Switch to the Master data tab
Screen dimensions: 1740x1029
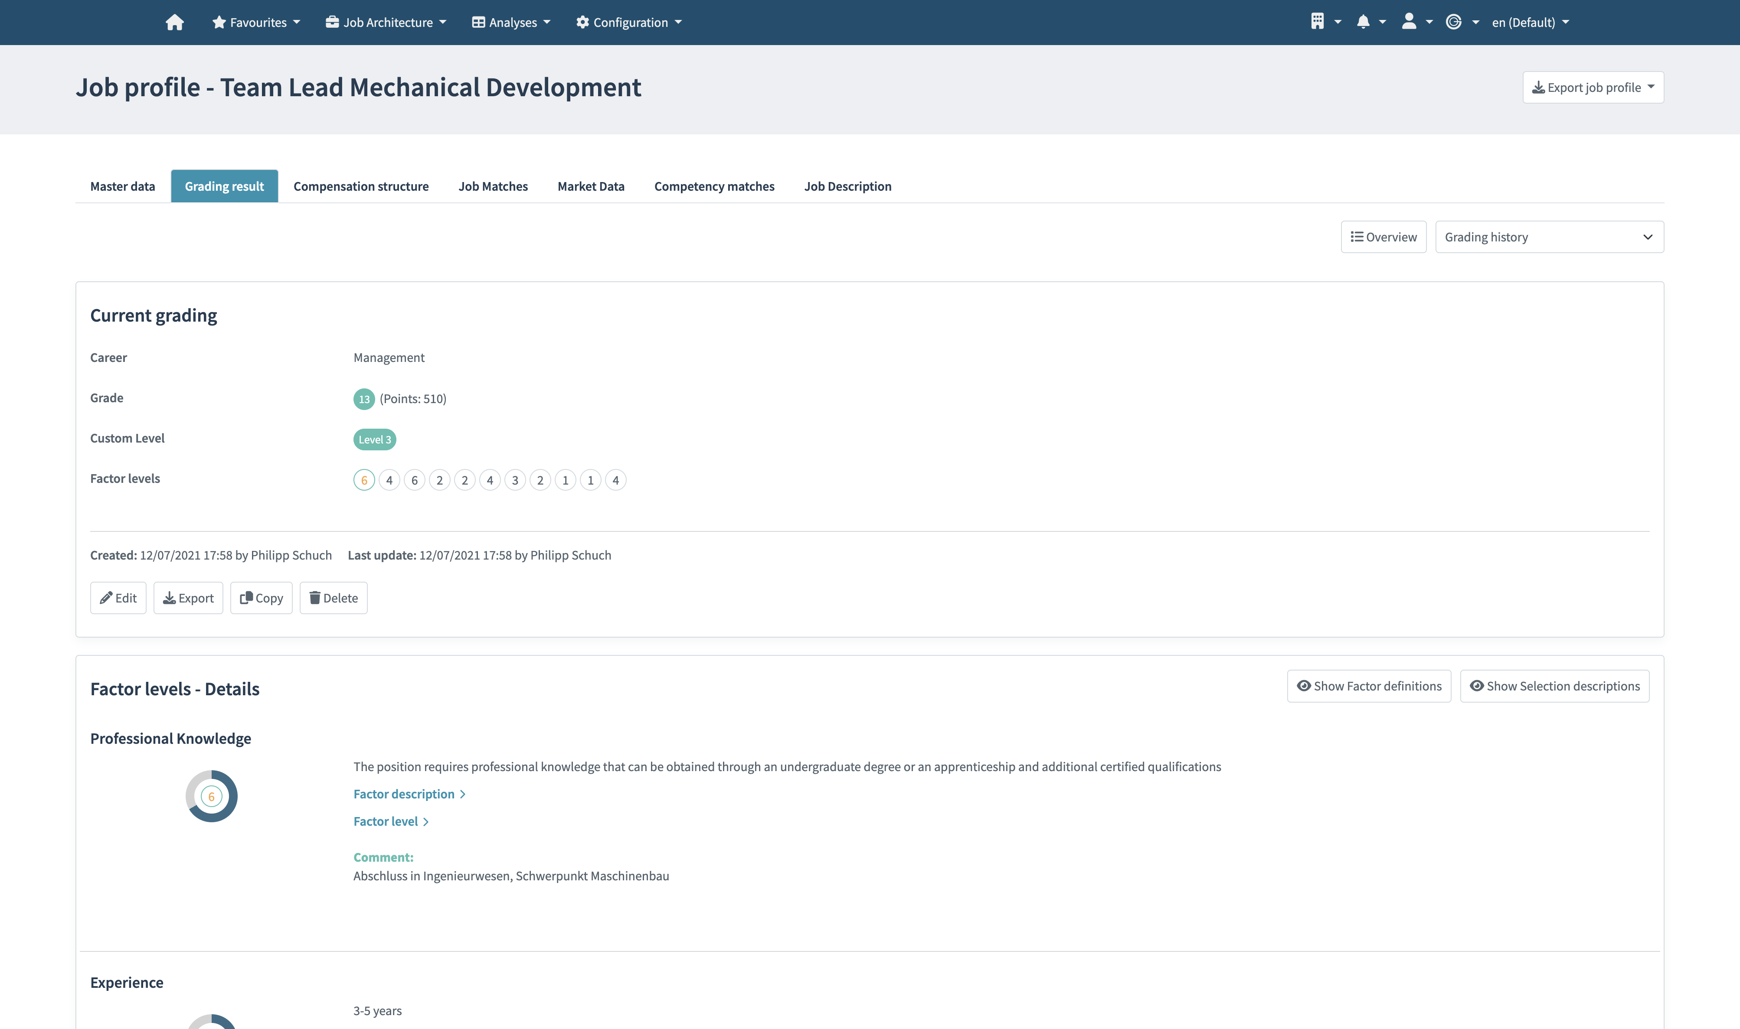coord(123,186)
